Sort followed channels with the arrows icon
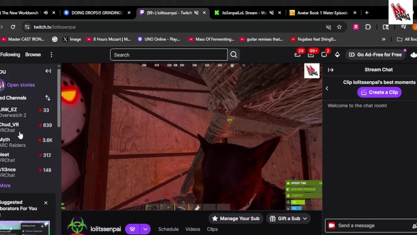This screenshot has height=235, width=417. (48, 98)
